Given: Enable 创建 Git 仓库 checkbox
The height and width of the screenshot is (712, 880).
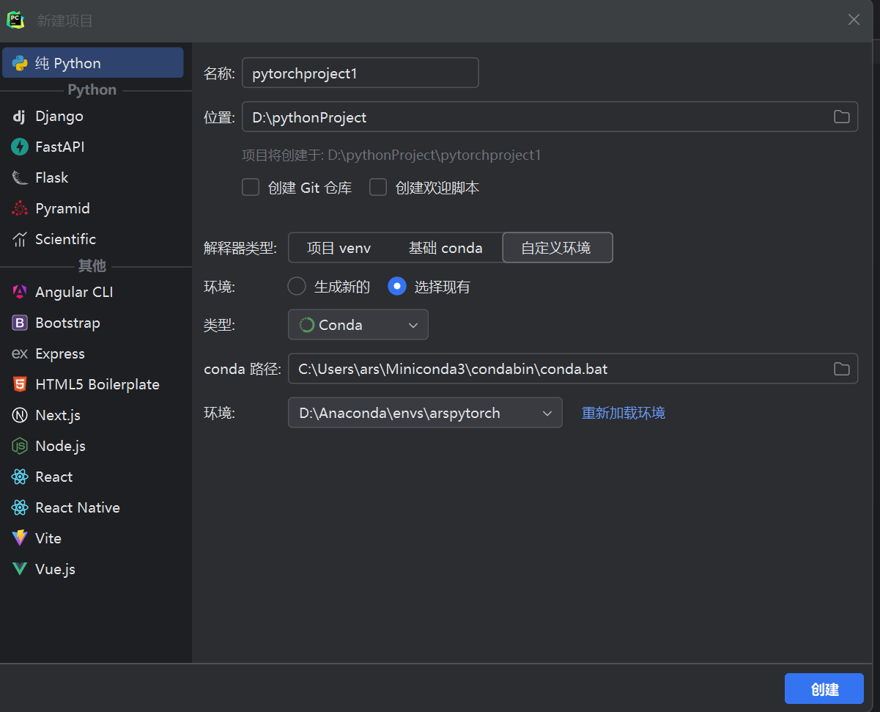Looking at the screenshot, I should [x=251, y=188].
